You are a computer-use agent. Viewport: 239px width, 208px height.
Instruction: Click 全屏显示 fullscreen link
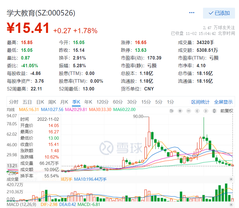pyautogui.click(x=223, y=102)
